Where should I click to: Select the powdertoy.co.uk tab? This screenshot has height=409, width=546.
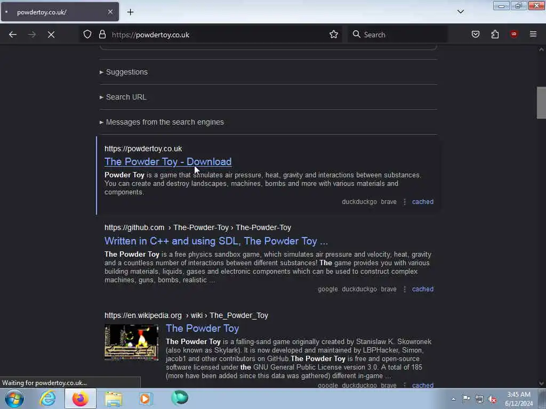tap(60, 12)
